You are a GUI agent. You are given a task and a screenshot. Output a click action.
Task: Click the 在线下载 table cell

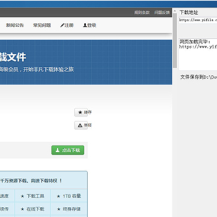point(33,209)
